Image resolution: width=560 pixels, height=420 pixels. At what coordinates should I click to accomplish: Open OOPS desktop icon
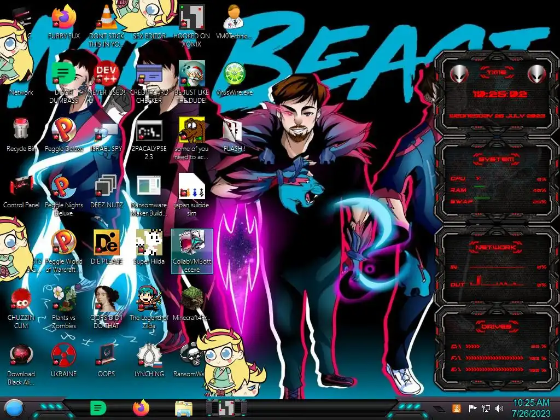(x=107, y=360)
